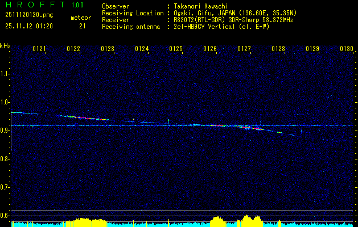Viewport: 358px width, 227px height.
Task: Click the kHz axis unit label
Action: click(5, 46)
